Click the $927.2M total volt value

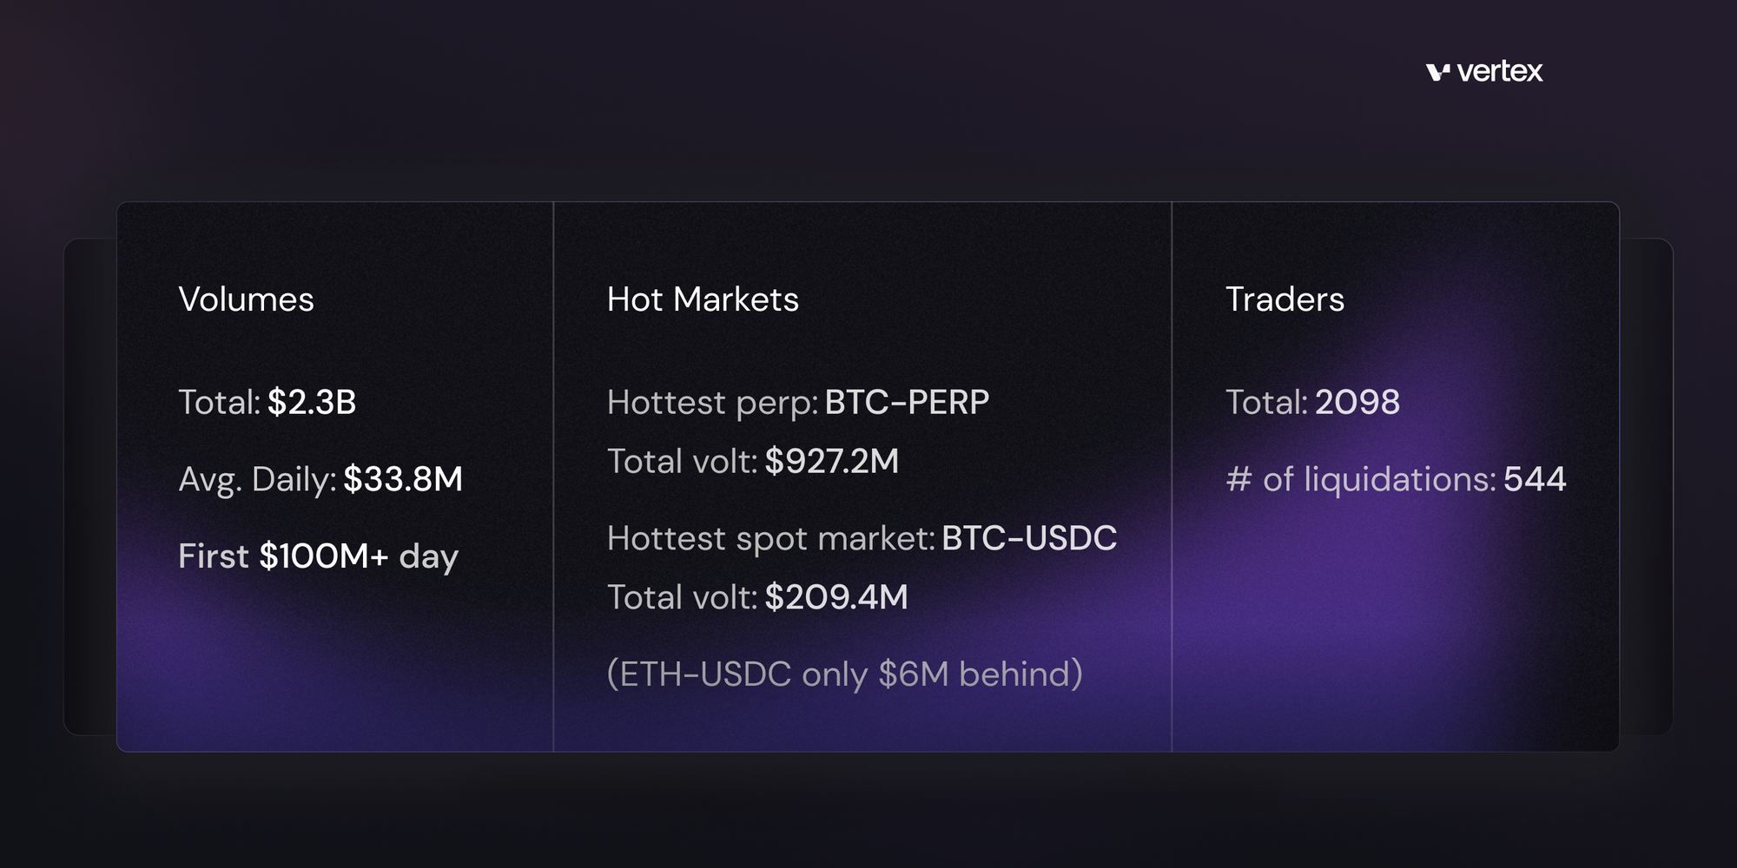click(831, 462)
